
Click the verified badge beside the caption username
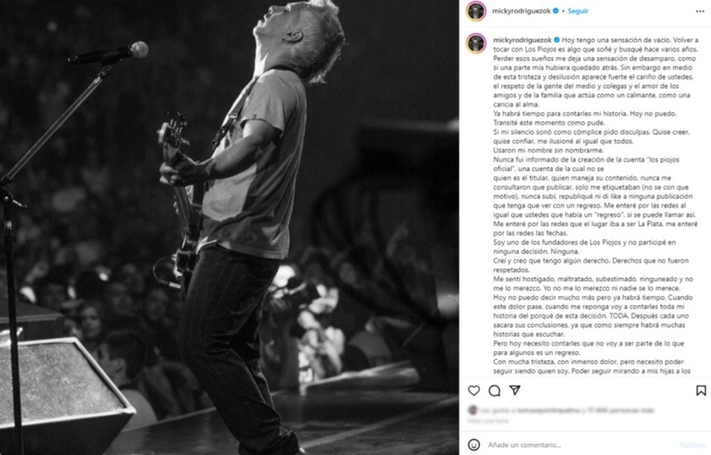pyautogui.click(x=556, y=40)
